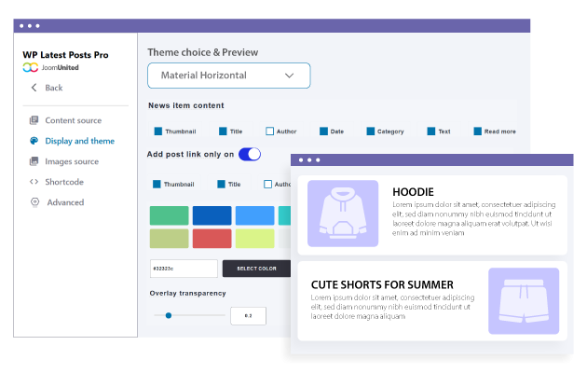Open the HOODIE post title link

pyautogui.click(x=415, y=192)
